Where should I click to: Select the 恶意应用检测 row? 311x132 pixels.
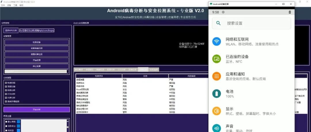142,96
